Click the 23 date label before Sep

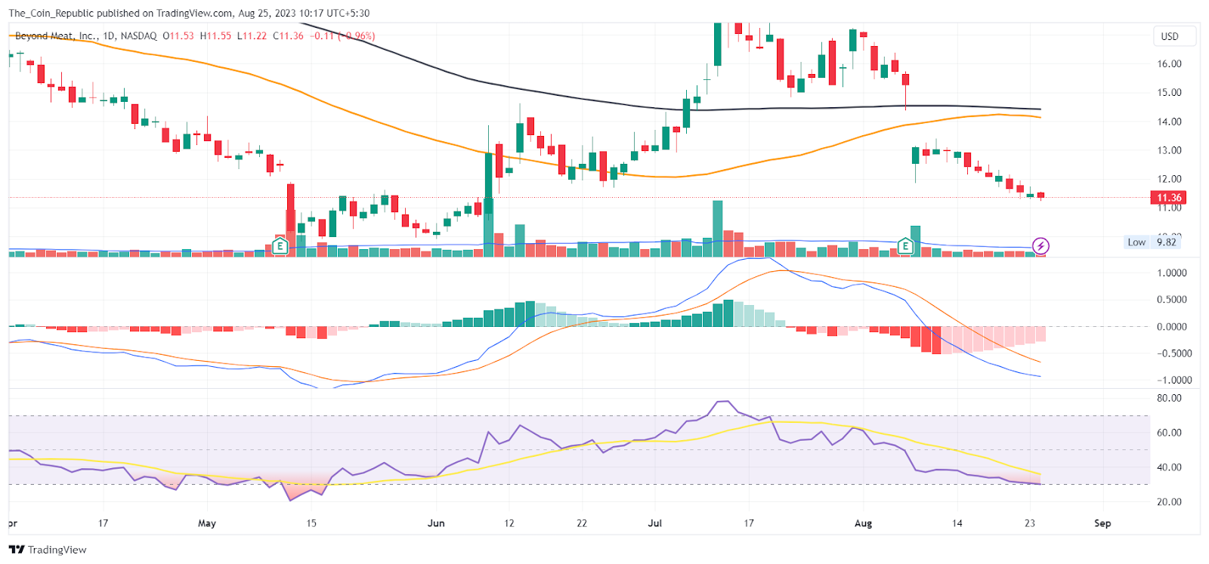[1030, 523]
